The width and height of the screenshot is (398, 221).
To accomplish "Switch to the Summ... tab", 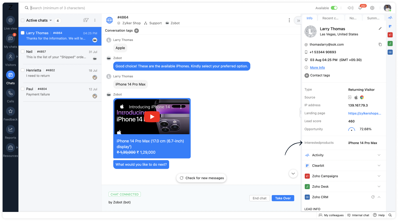I will [x=373, y=18].
